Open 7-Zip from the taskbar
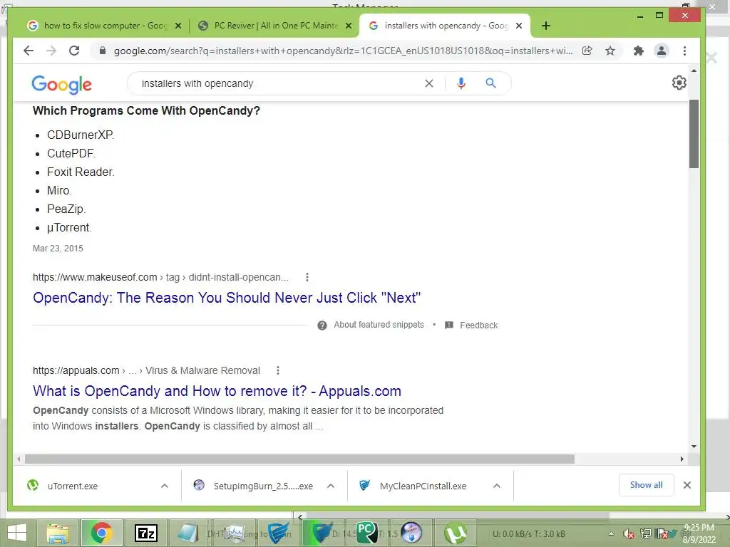Image resolution: width=730 pixels, height=547 pixels. click(x=145, y=533)
